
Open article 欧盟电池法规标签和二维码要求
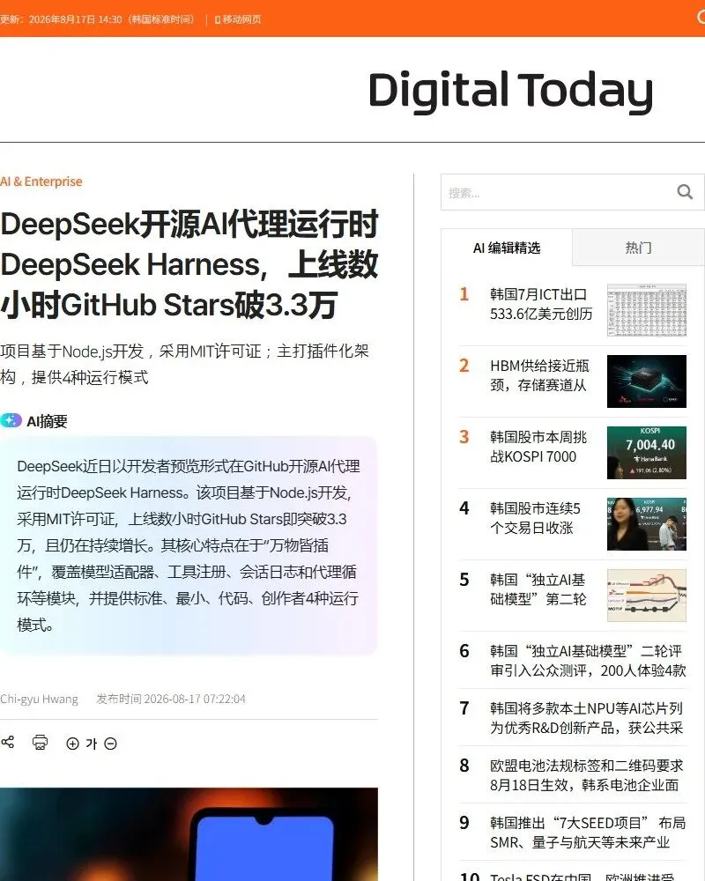tap(586, 775)
